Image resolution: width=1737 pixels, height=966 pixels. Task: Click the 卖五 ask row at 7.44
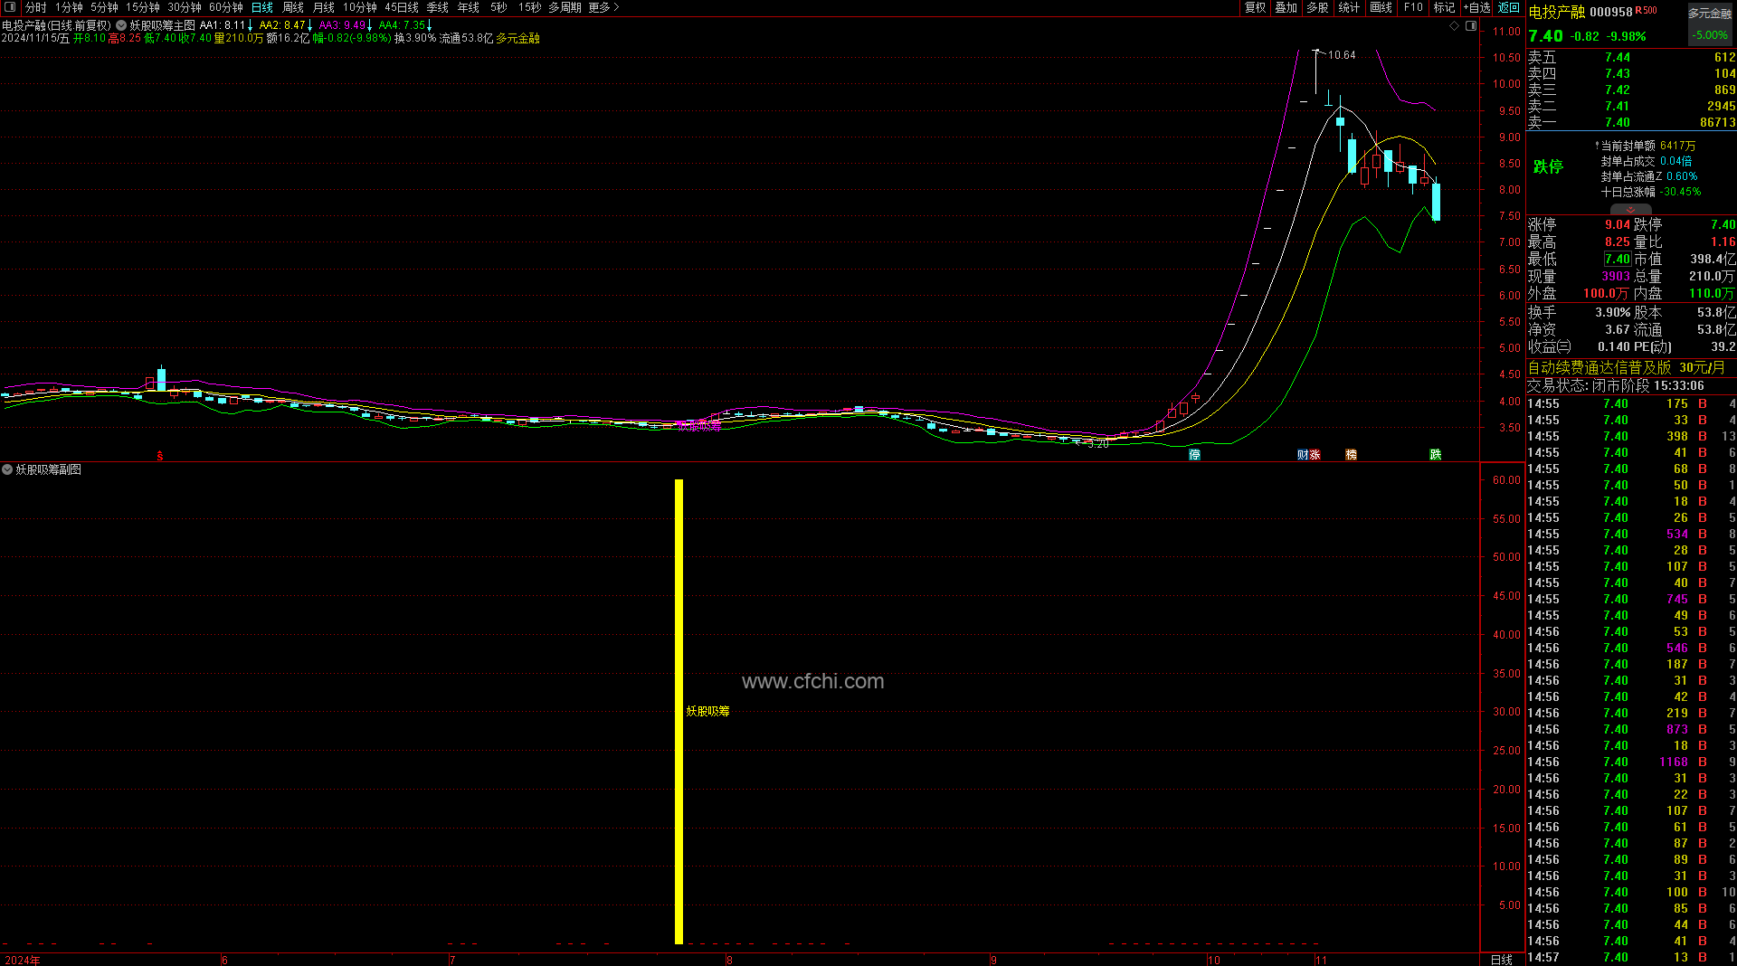pyautogui.click(x=1631, y=57)
